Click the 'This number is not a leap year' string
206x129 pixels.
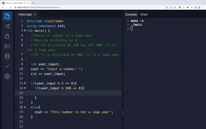[x=81, y=112]
